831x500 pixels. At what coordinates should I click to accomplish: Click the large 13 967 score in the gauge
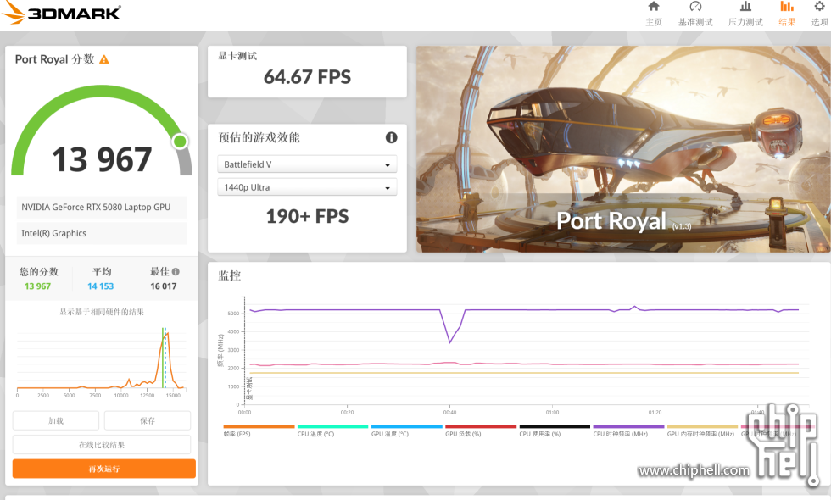(x=102, y=159)
